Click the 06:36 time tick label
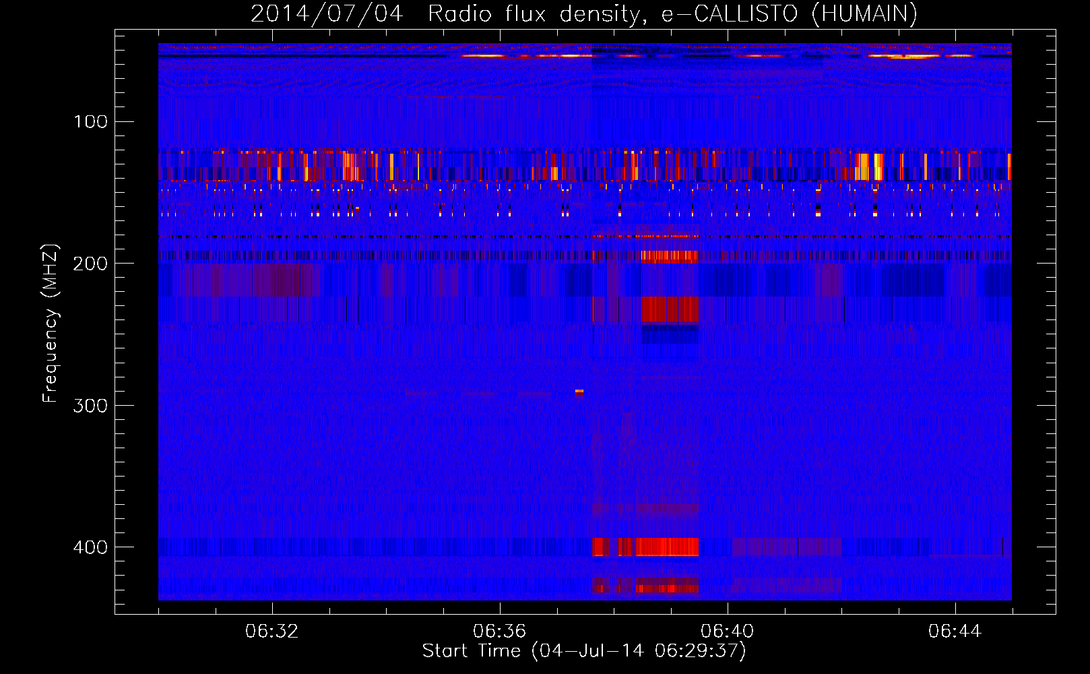This screenshot has width=1090, height=674. coord(499,632)
